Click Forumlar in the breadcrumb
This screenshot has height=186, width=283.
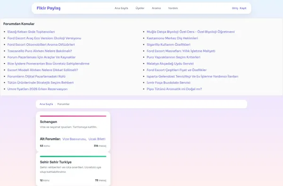tap(63, 104)
